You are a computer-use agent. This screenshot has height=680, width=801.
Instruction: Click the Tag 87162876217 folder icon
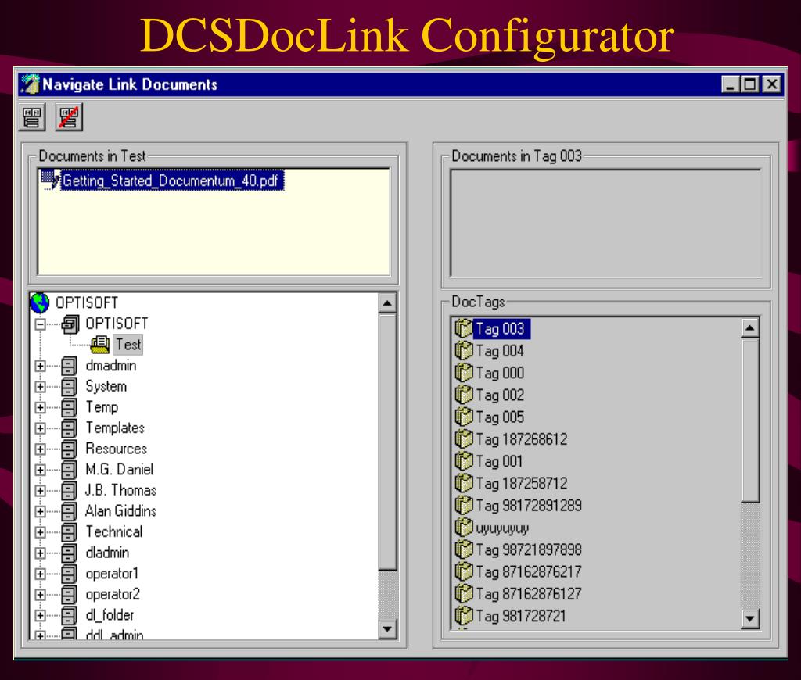click(x=464, y=572)
